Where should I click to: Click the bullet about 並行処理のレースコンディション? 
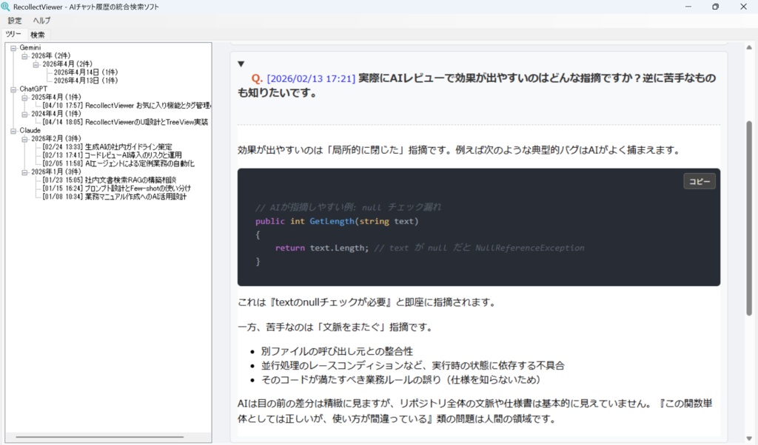pos(413,366)
